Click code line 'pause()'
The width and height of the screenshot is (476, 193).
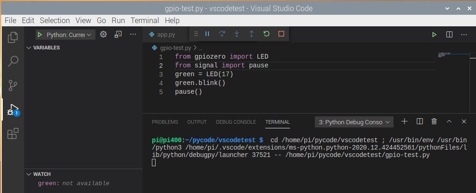point(188,92)
